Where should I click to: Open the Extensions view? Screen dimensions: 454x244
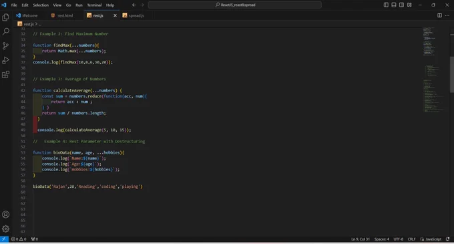(5, 74)
